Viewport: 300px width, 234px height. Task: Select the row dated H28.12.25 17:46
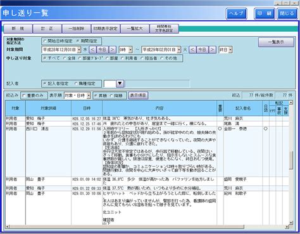coord(147,124)
